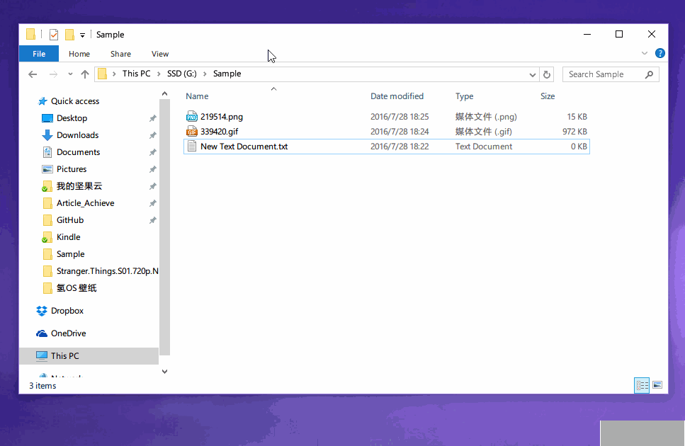The image size is (685, 446).
Task: Refresh the Sample folder
Action: pos(547,74)
